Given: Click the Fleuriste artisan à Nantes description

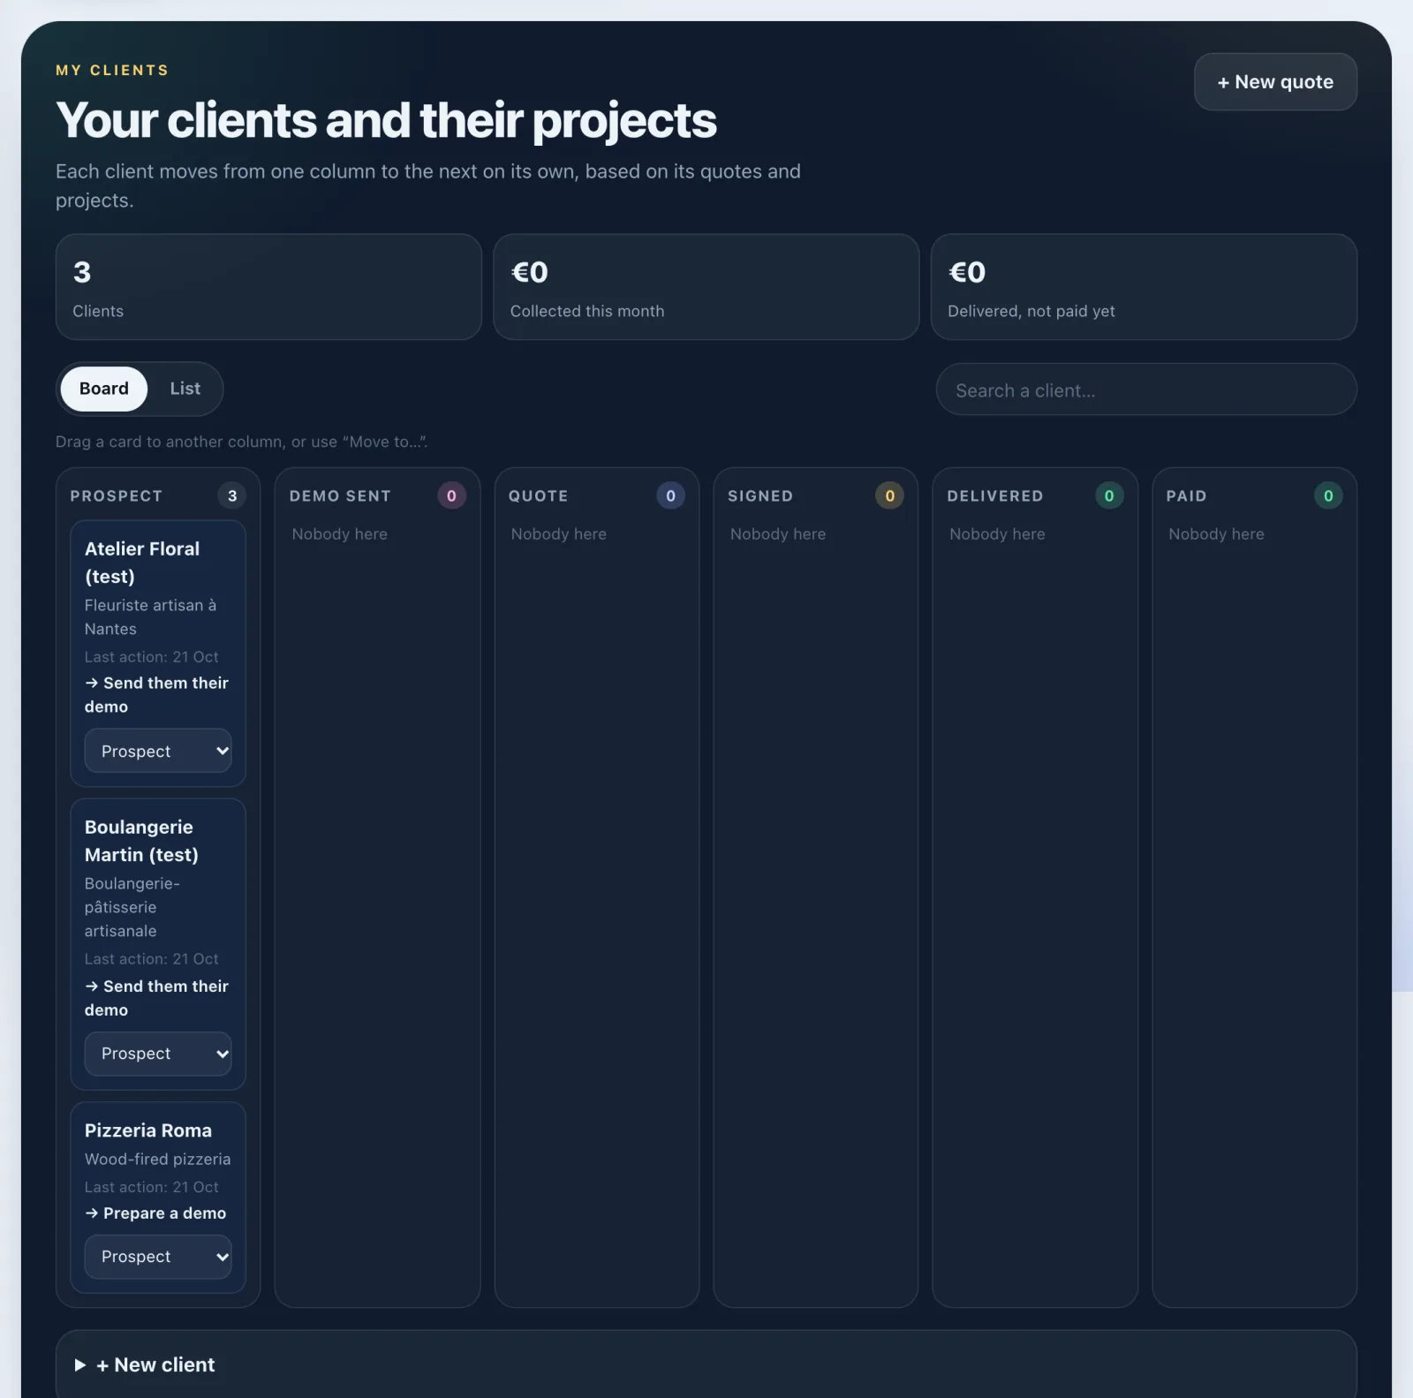Looking at the screenshot, I should pos(150,617).
